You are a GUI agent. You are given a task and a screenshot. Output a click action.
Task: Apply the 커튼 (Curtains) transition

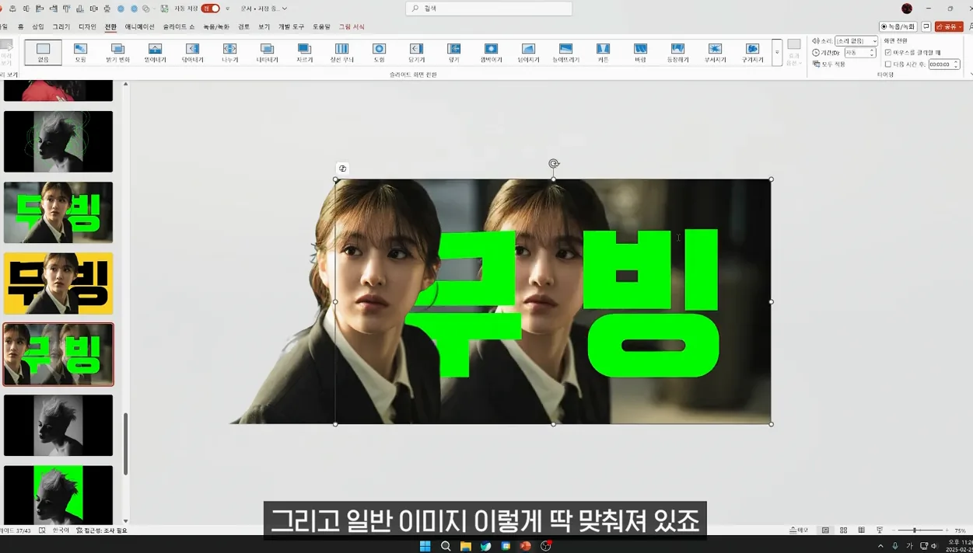[603, 52]
